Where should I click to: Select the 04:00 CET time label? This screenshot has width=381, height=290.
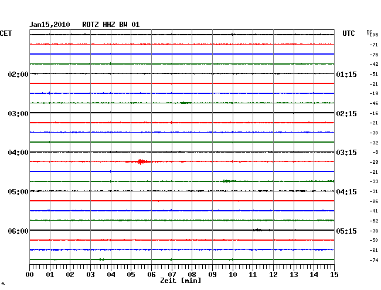point(18,153)
